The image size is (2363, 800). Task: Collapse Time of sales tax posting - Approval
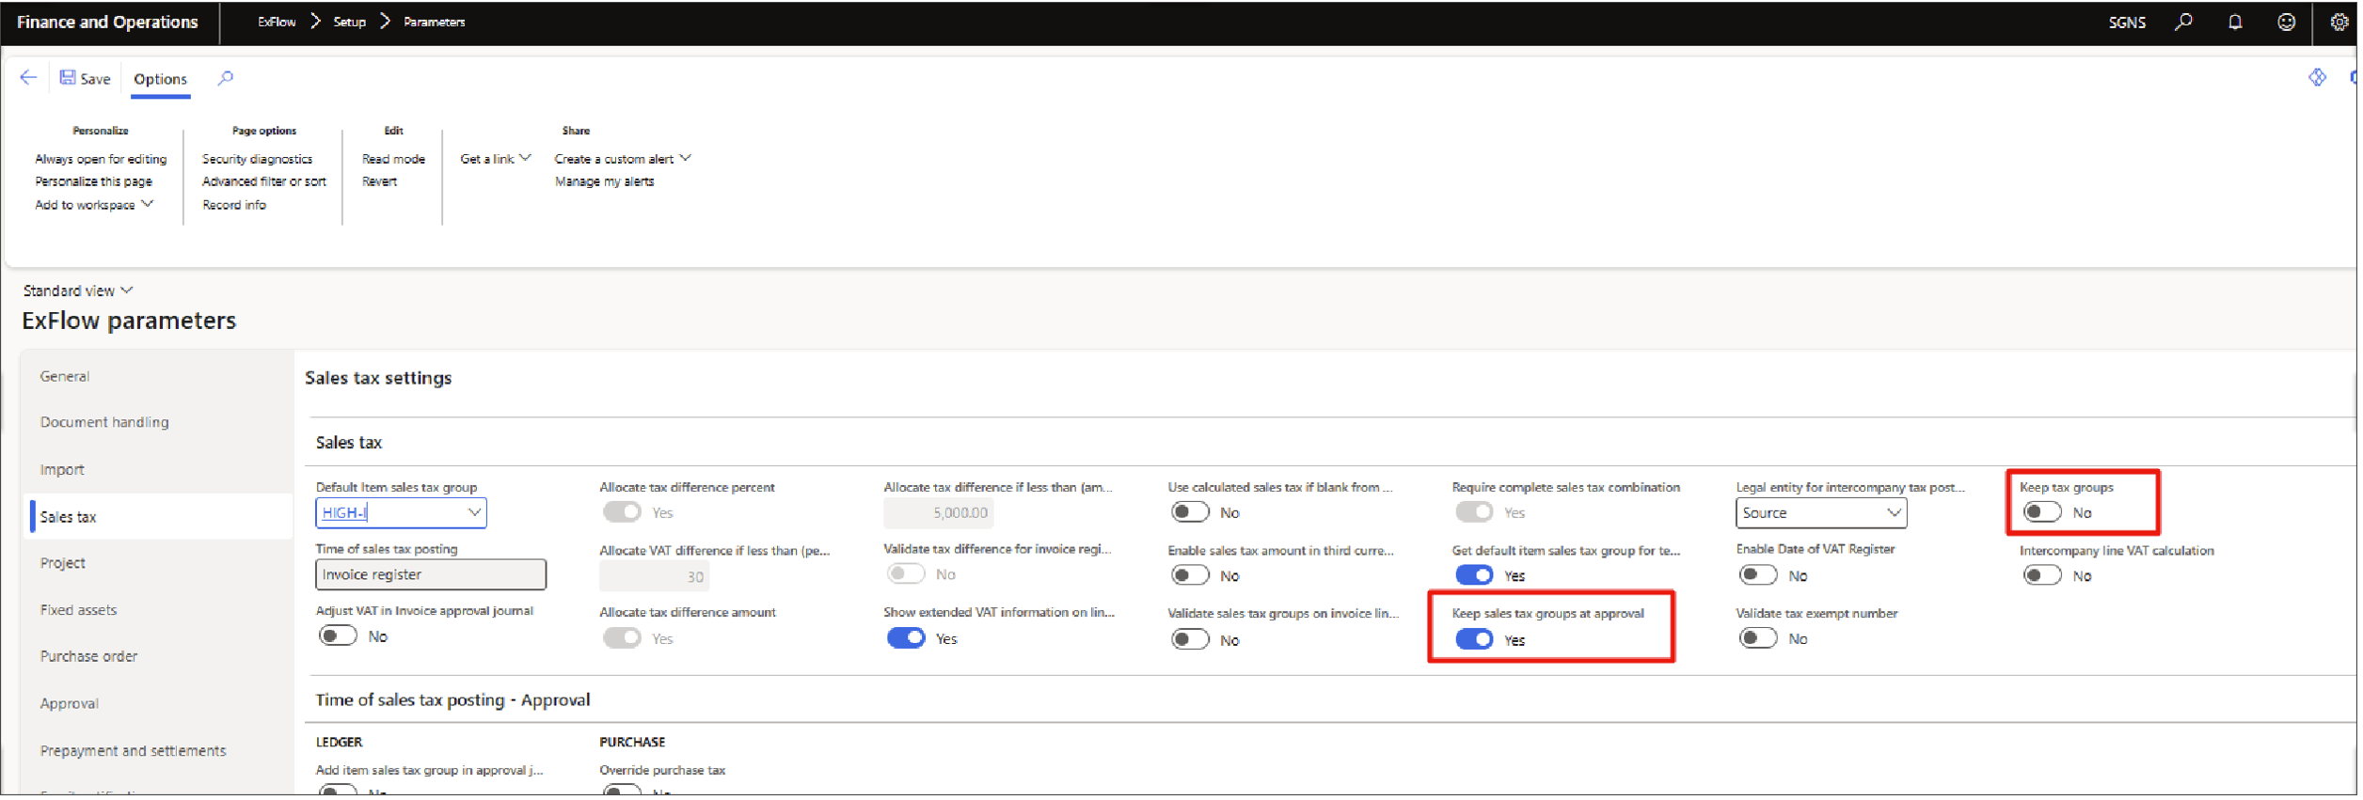[453, 701]
